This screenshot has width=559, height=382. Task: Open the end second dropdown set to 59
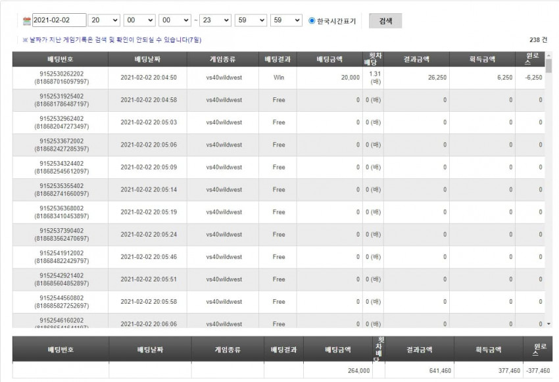click(286, 20)
